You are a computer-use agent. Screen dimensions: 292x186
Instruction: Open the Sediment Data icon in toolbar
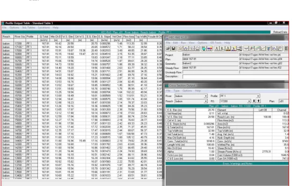[204, 48]
